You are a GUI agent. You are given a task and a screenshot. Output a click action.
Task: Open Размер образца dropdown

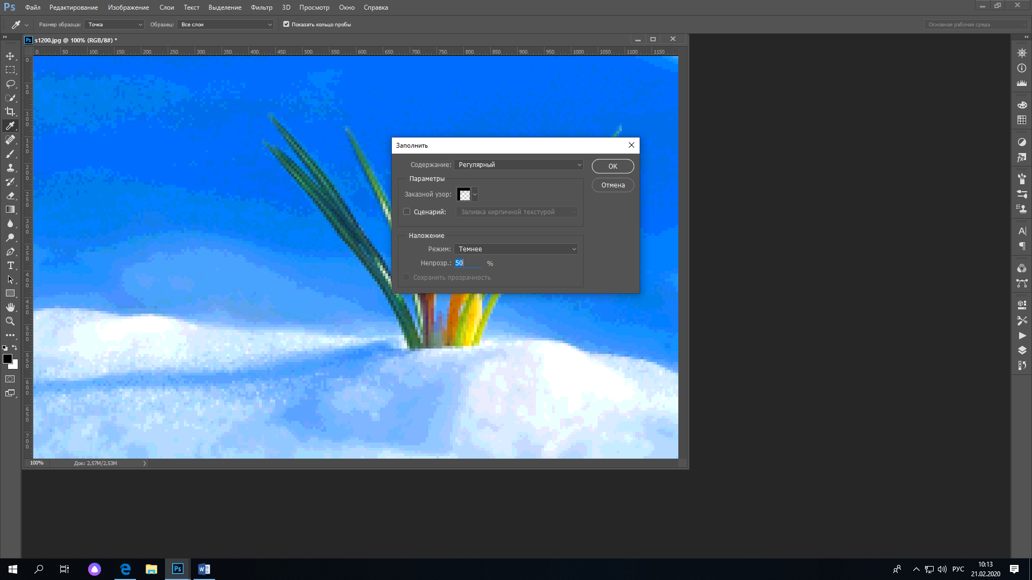click(115, 25)
